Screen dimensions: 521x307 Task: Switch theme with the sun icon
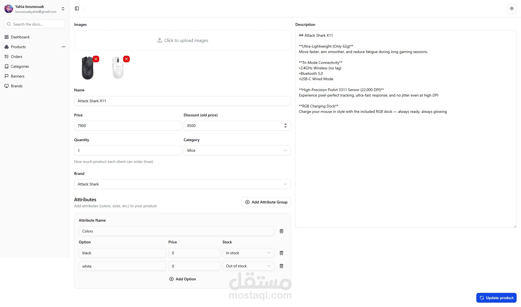tap(511, 8)
